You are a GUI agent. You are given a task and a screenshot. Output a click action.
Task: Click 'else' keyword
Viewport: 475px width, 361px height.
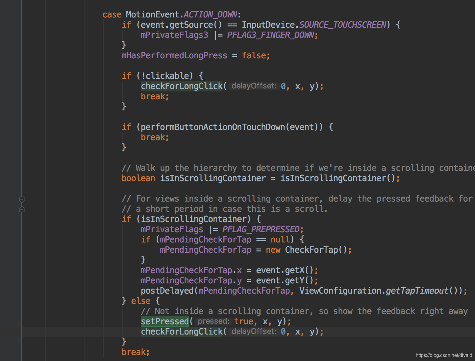tap(141, 301)
